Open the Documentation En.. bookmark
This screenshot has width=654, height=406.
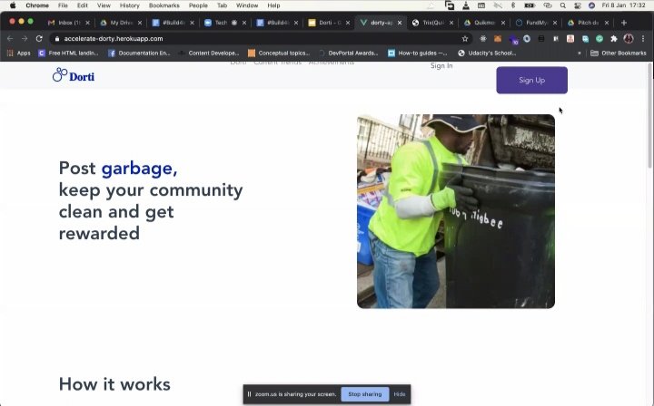pos(139,53)
